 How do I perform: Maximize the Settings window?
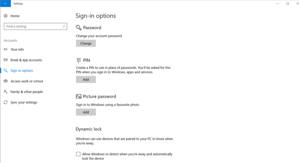(288, 3)
